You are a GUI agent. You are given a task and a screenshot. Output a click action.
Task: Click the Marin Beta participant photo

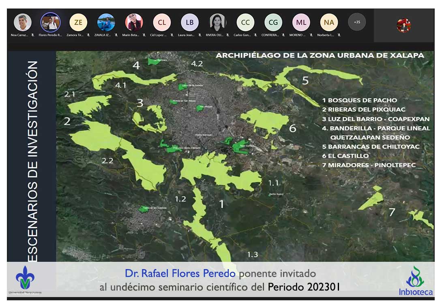click(134, 22)
